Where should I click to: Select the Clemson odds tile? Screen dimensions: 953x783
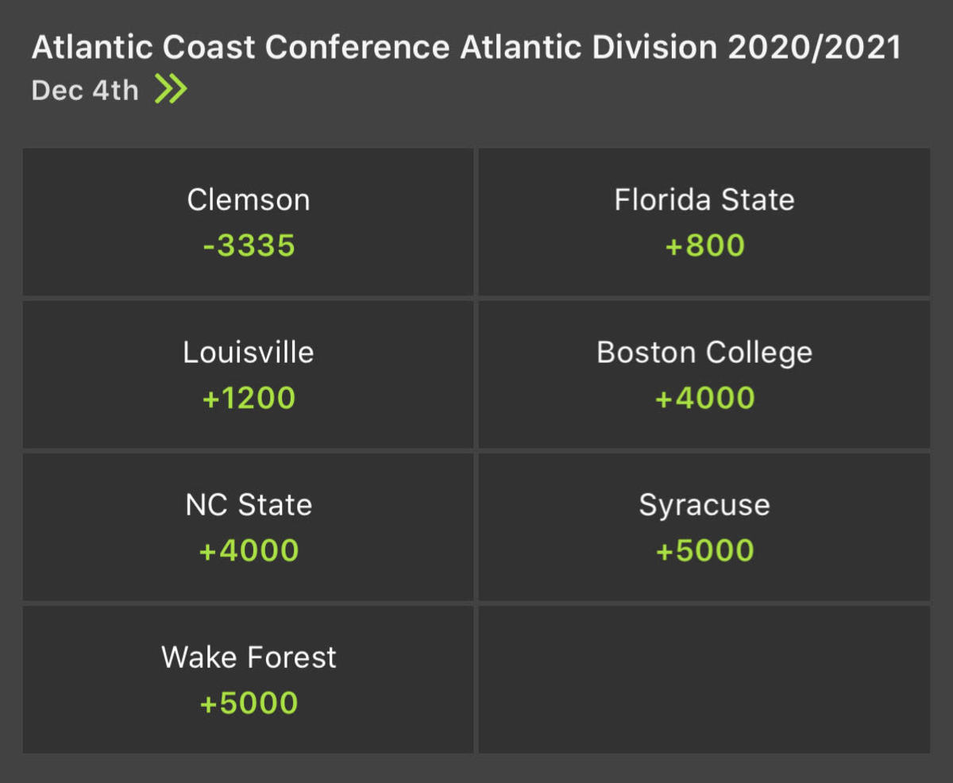click(x=248, y=221)
